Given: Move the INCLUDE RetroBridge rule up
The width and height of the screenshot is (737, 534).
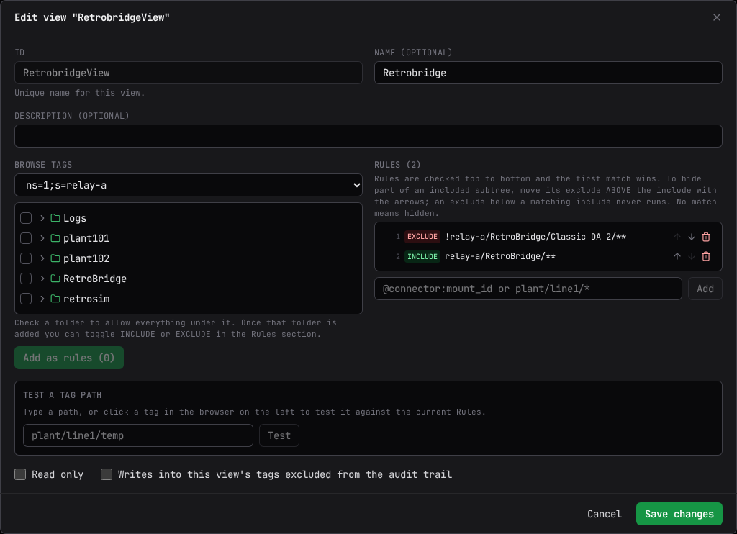Looking at the screenshot, I should pyautogui.click(x=677, y=256).
